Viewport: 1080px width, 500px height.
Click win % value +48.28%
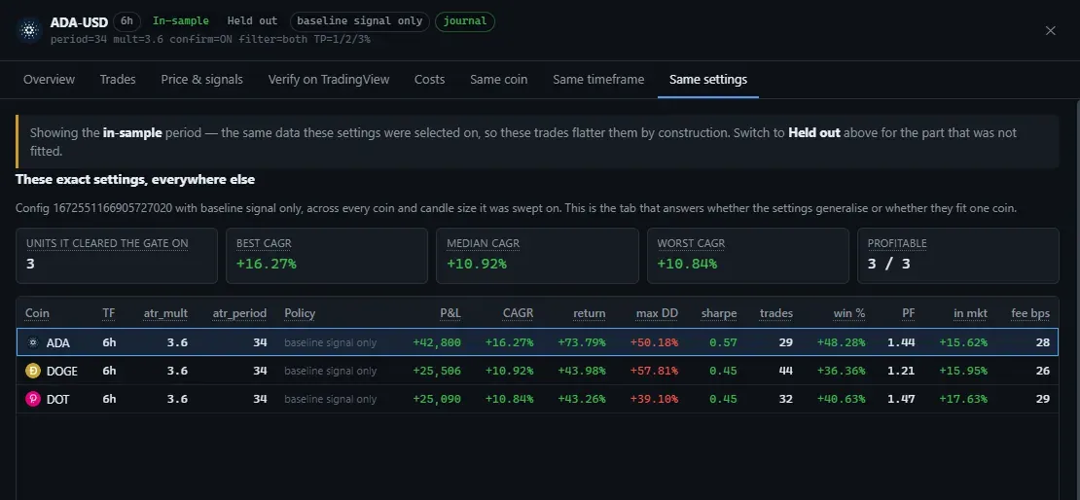click(841, 342)
